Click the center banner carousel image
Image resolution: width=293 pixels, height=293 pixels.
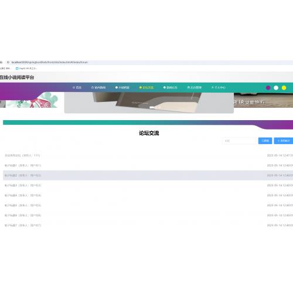[149, 103]
